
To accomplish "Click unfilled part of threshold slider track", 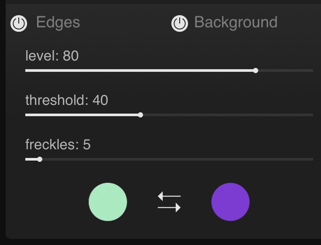I will pos(227,115).
